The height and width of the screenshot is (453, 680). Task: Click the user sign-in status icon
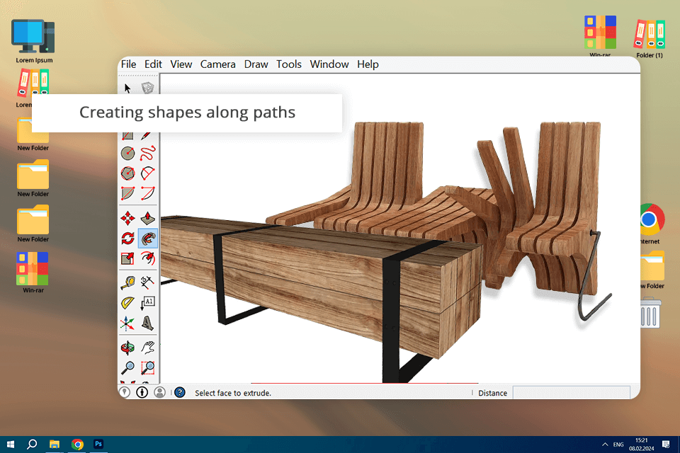coord(159,392)
